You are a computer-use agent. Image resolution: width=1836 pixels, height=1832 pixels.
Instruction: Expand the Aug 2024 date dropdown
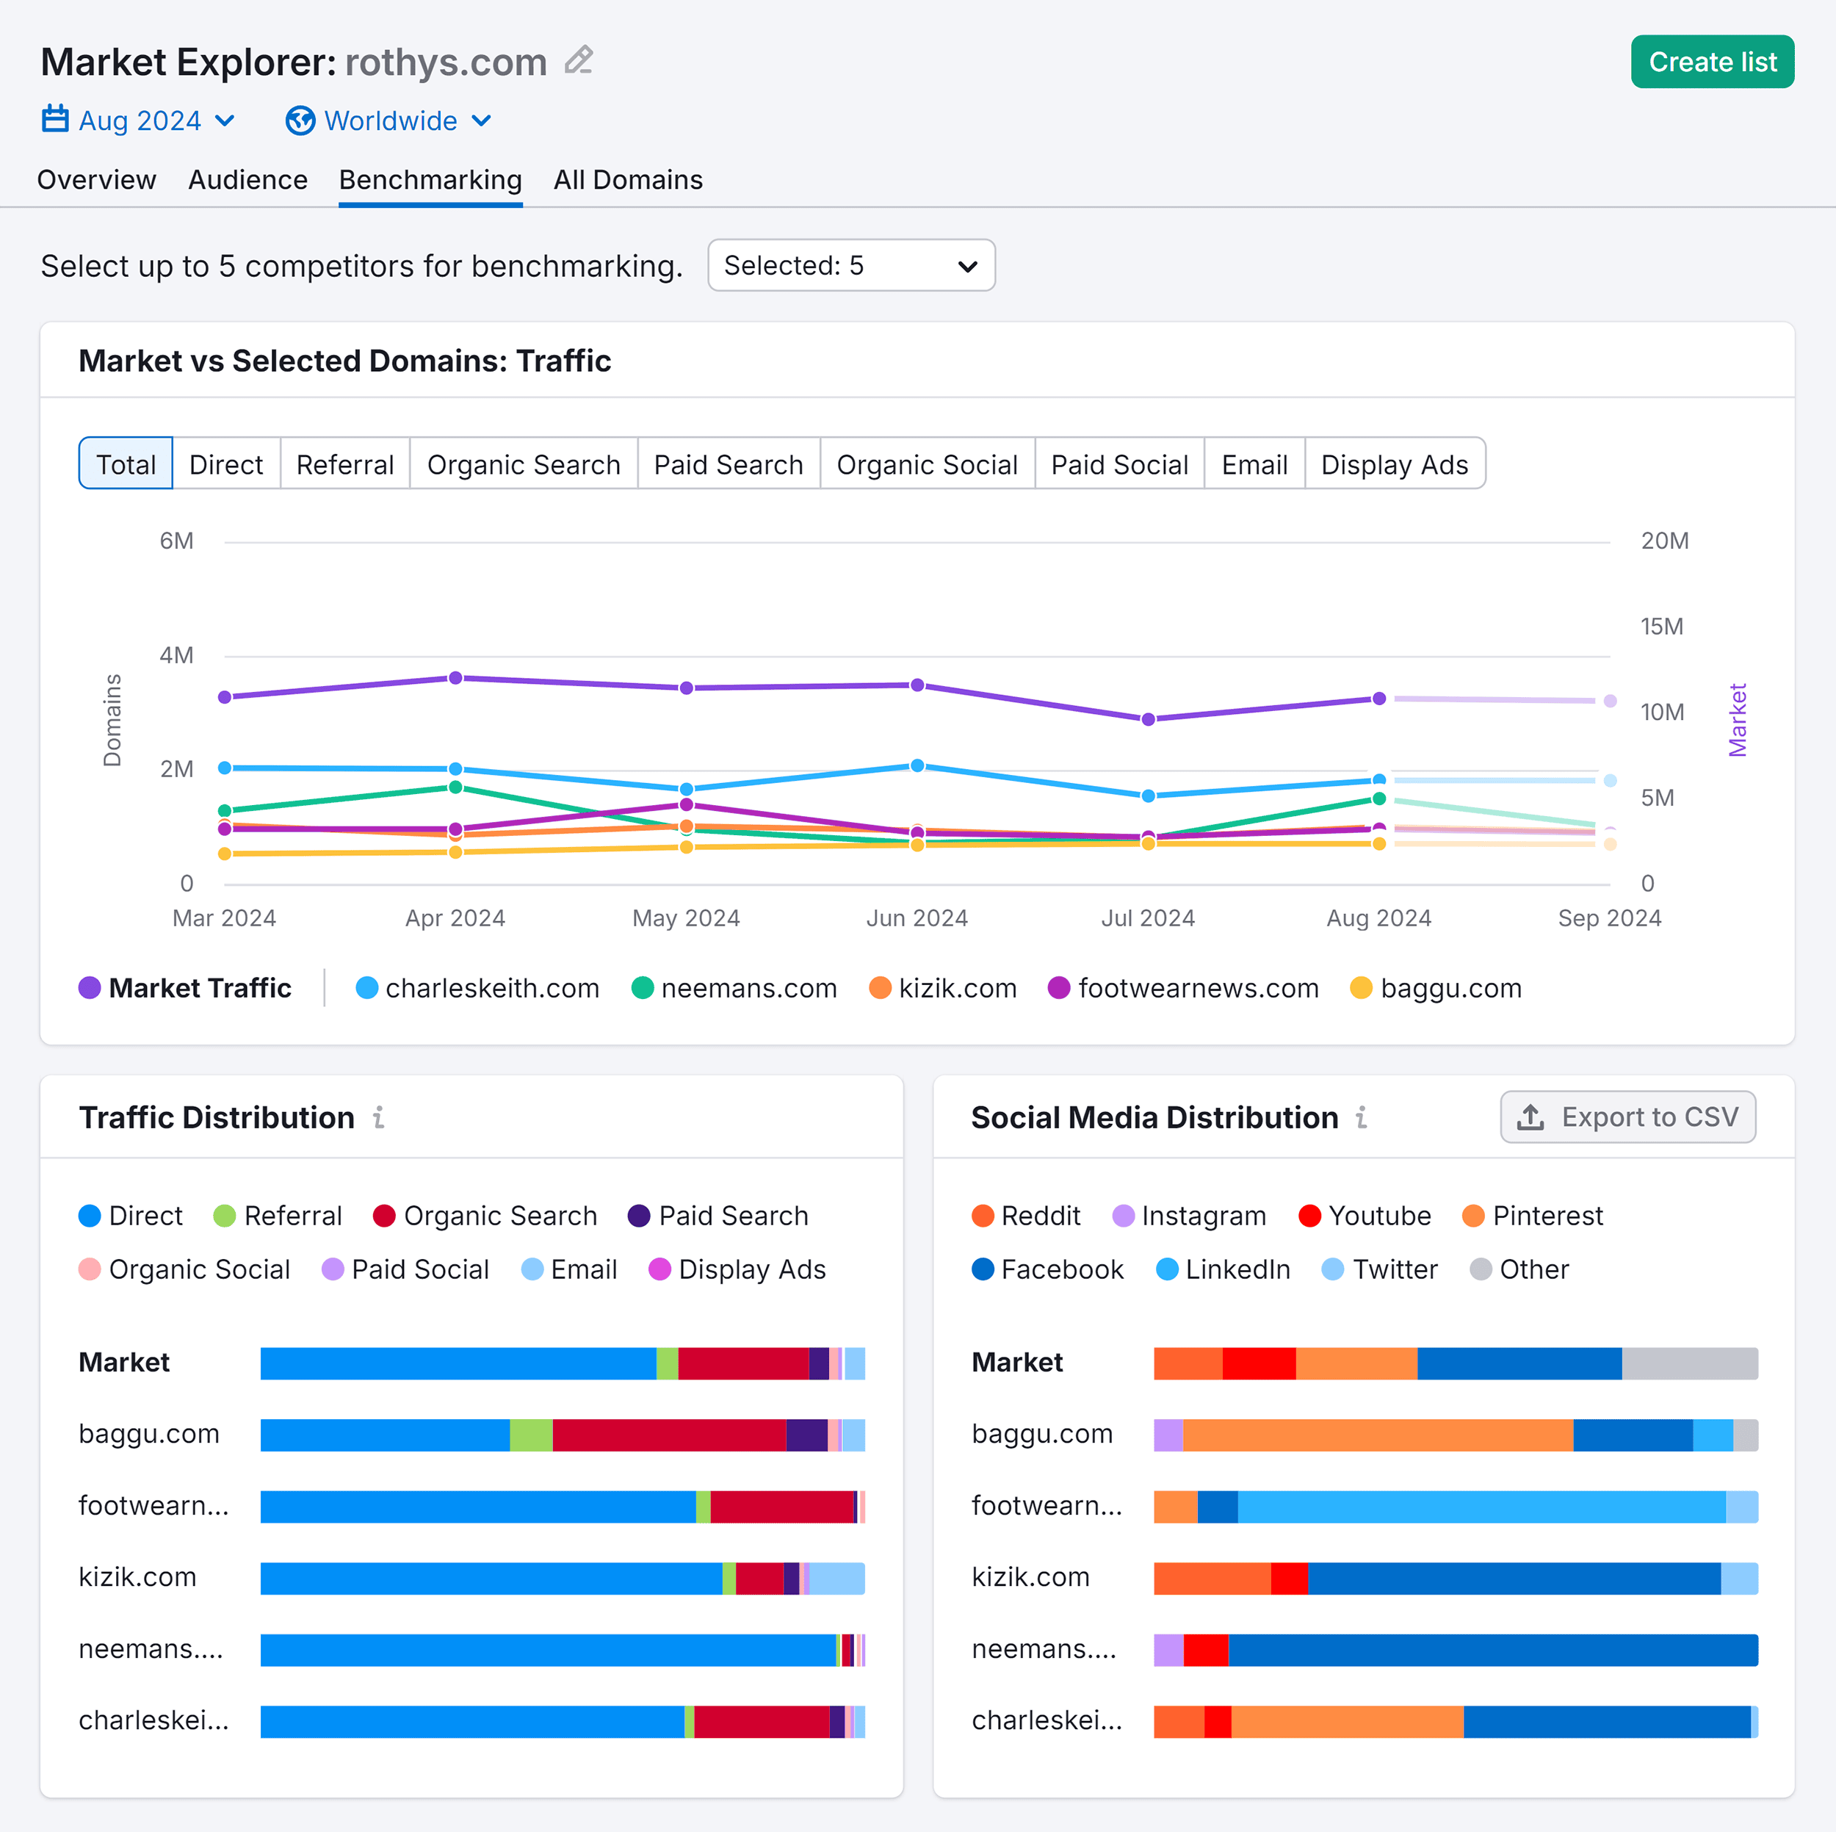134,119
